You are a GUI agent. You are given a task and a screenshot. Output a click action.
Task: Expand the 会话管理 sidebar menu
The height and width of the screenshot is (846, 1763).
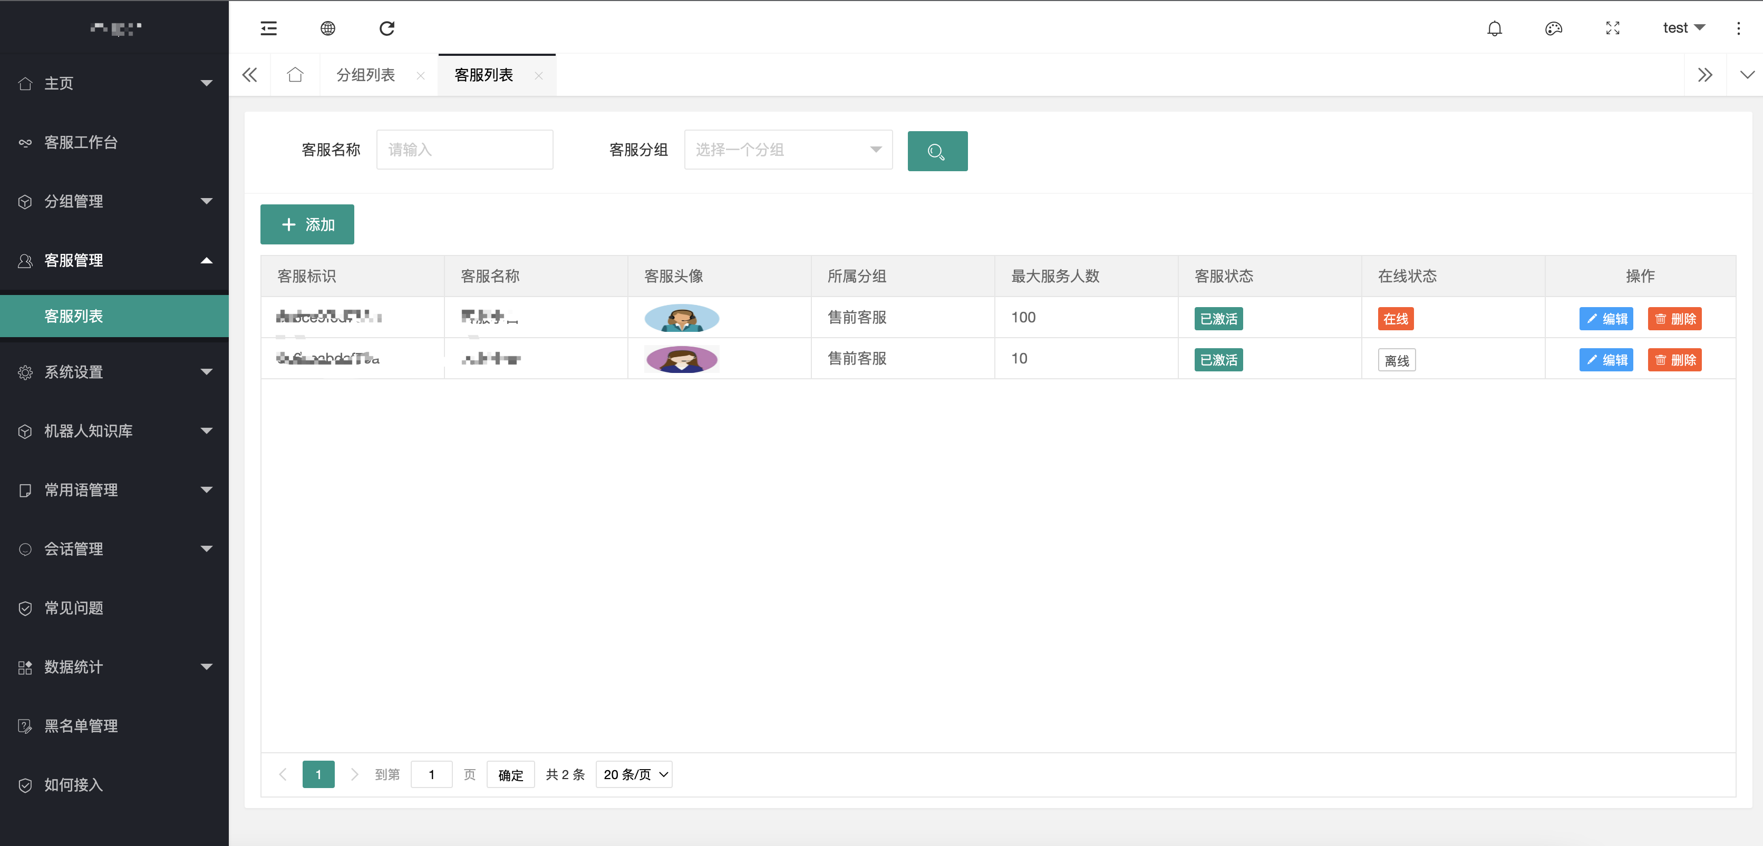pyautogui.click(x=114, y=549)
